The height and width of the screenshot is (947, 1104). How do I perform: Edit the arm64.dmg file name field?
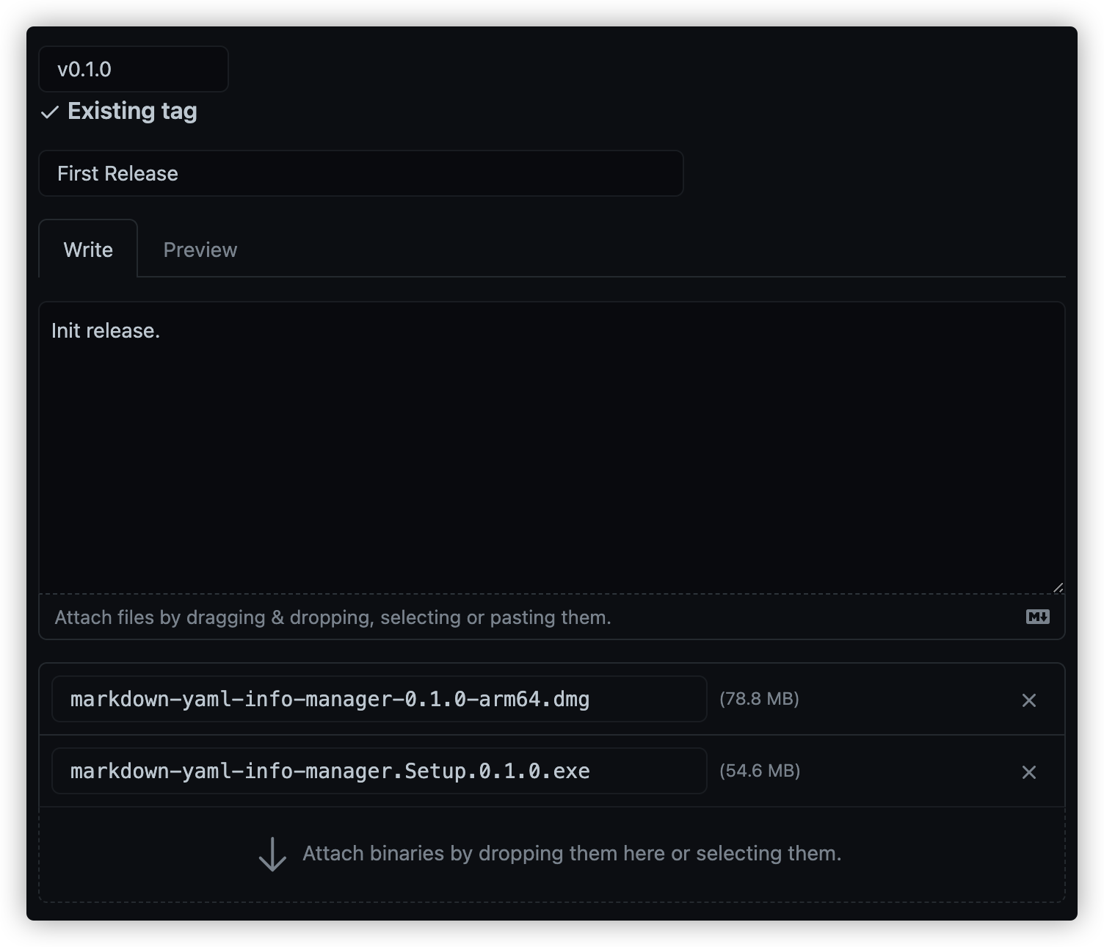point(379,699)
